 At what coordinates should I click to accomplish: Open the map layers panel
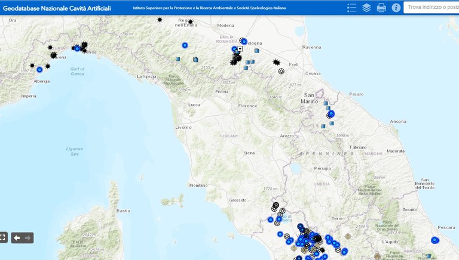[366, 7]
